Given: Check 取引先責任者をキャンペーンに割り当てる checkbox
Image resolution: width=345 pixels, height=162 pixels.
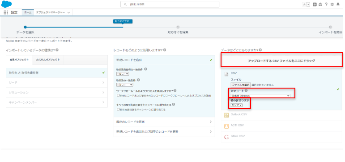Looking at the screenshot, I should (118, 109).
